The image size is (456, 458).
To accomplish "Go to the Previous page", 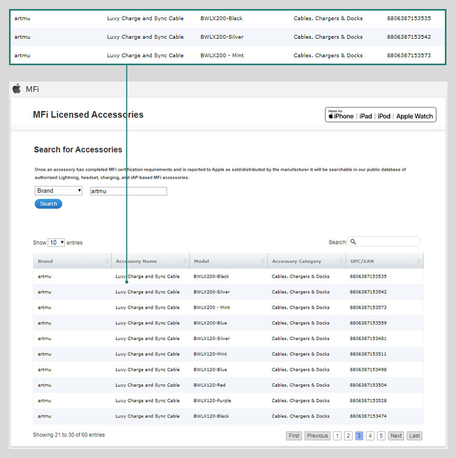I will pyautogui.click(x=317, y=436).
